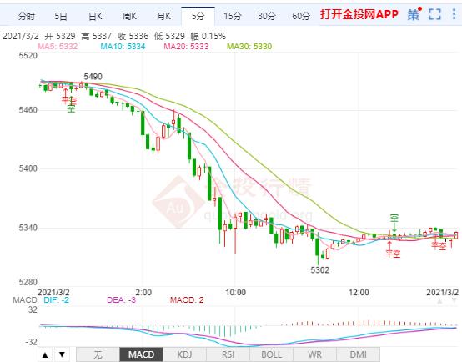Select the 月K monthly chart tab
The width and height of the screenshot is (462, 362).
[163, 16]
